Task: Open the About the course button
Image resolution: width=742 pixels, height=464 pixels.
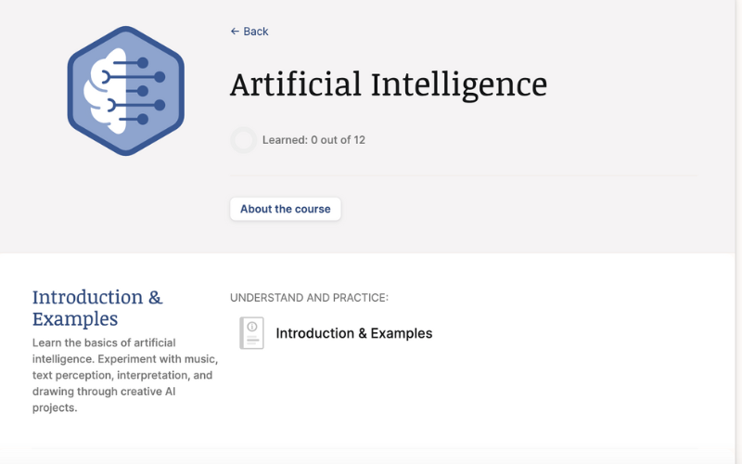Action: pyautogui.click(x=286, y=209)
